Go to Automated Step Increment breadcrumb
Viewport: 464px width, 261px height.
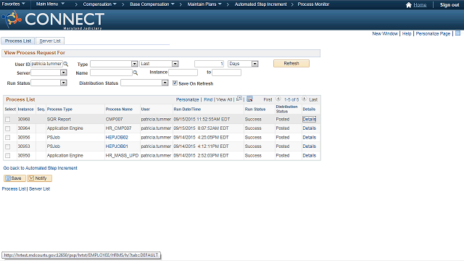coord(261,4)
